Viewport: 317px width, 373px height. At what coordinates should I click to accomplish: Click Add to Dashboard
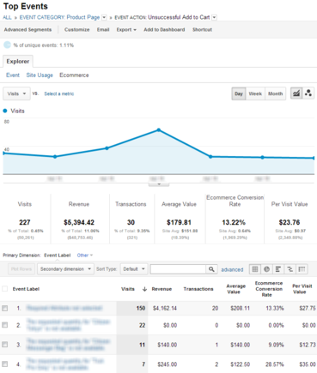click(164, 30)
